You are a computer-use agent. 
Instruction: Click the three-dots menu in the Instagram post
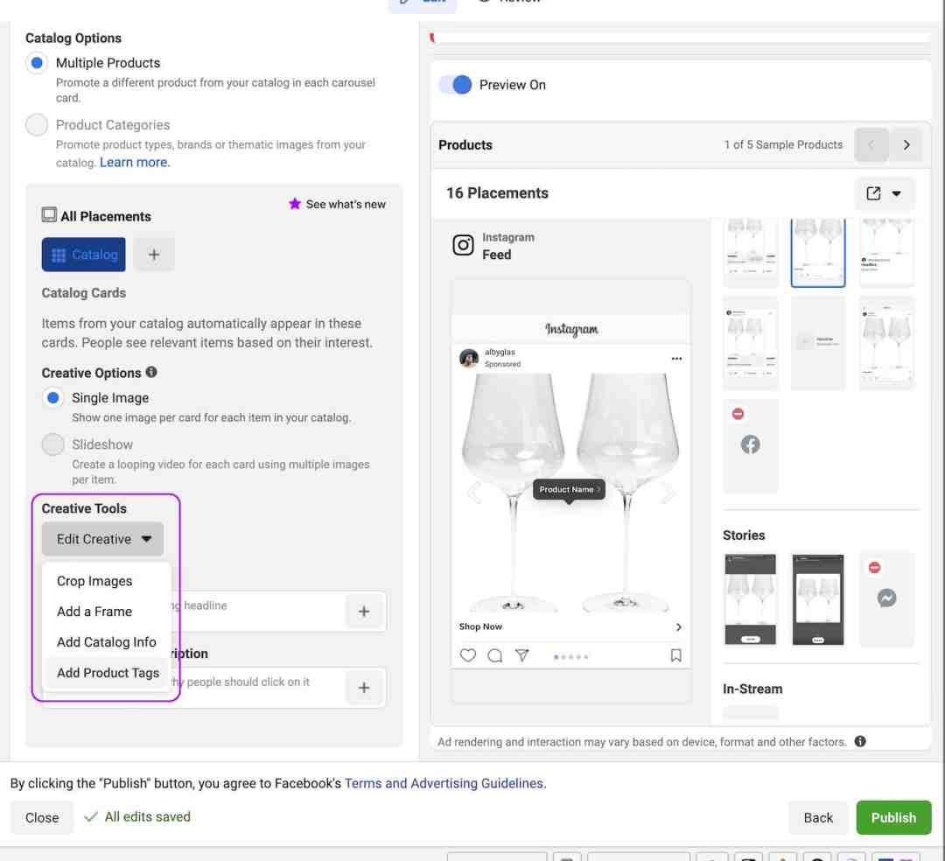pyautogui.click(x=676, y=359)
